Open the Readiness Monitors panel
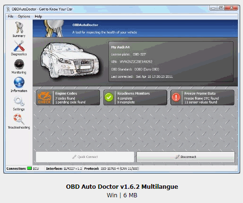 (x=135, y=98)
